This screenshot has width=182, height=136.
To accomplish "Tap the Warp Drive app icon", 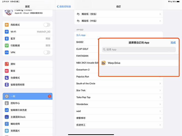I will [103, 63].
